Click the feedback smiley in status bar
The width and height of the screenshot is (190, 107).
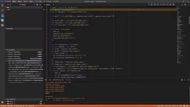tap(184, 106)
